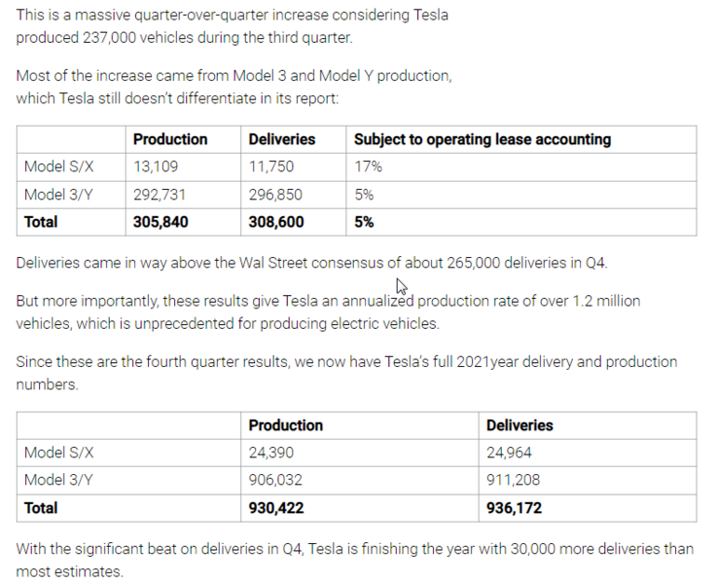The width and height of the screenshot is (717, 584).
Task: Click the 305,840 total production value
Action: [x=161, y=222]
